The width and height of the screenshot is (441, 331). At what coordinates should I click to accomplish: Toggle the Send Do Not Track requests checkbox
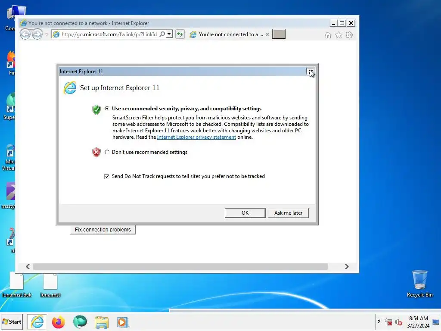tap(107, 176)
